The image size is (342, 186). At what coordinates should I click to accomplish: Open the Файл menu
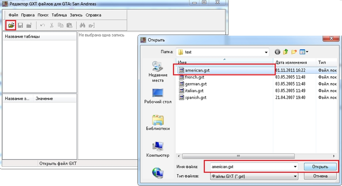(13, 15)
